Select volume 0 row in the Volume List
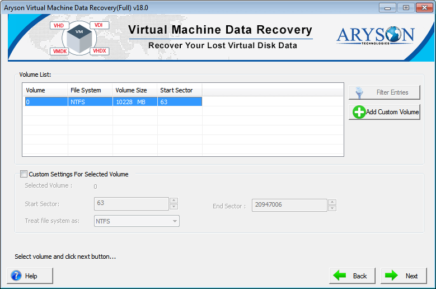 [x=114, y=102]
